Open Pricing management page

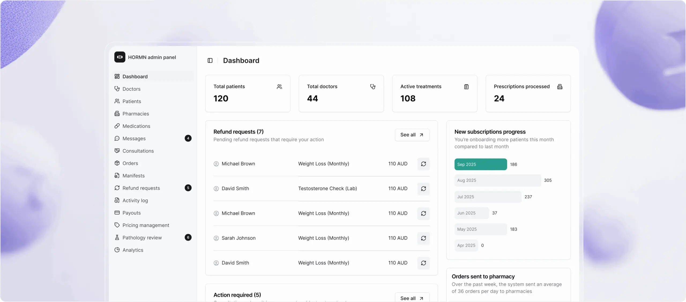tap(146, 225)
